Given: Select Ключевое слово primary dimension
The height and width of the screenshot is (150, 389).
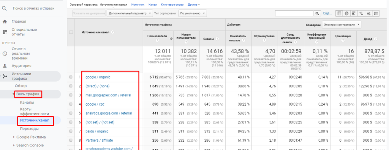Looking at the screenshot, I should [172, 5].
